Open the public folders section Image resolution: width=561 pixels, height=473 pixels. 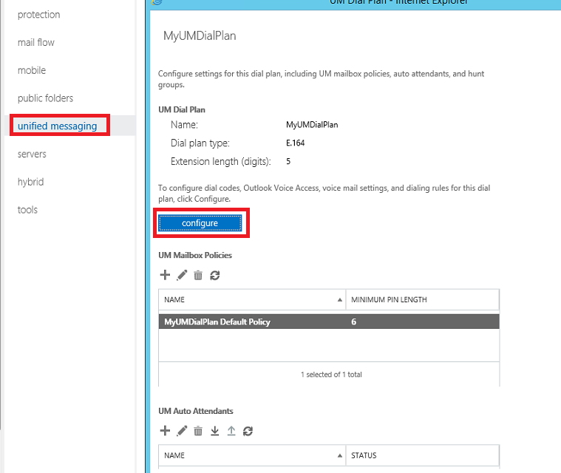coord(45,98)
